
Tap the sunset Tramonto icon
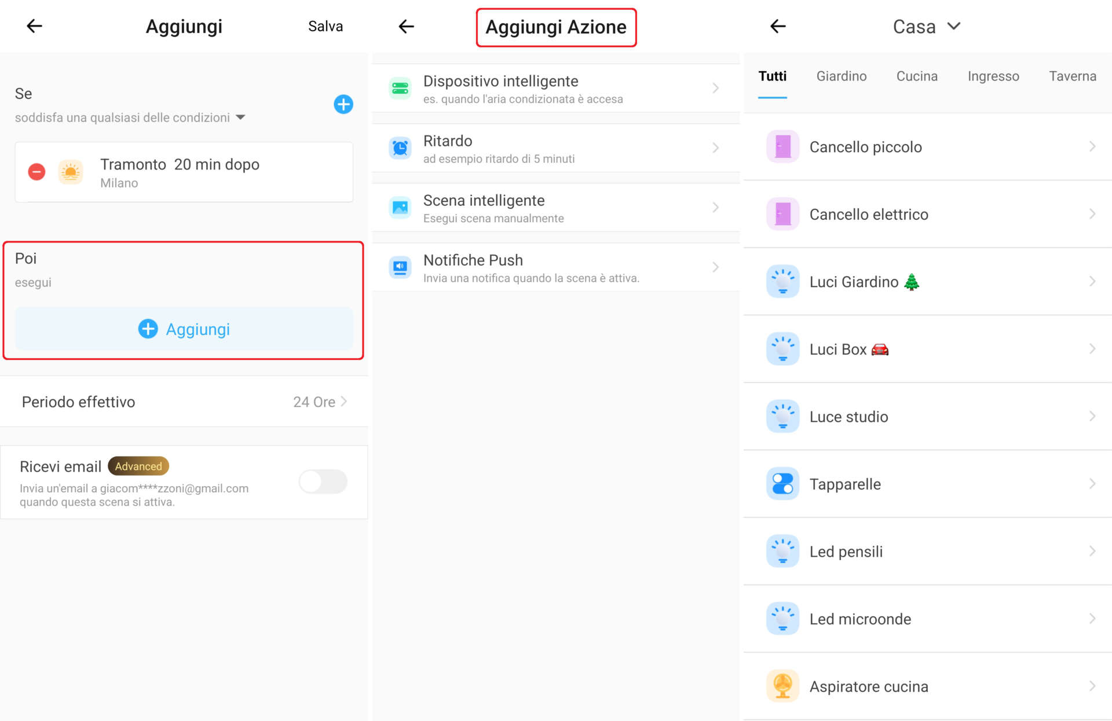[71, 172]
